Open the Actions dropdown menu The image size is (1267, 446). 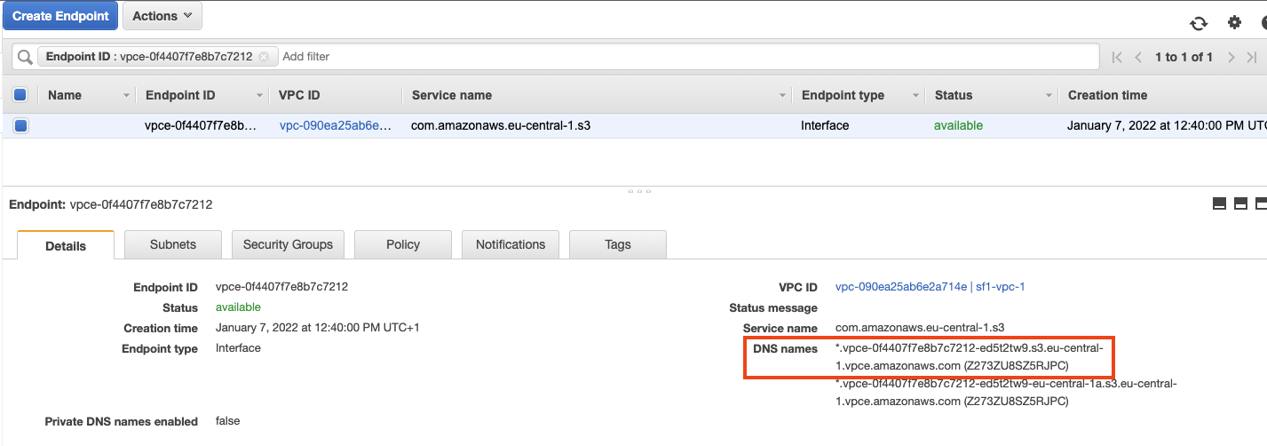pos(162,16)
